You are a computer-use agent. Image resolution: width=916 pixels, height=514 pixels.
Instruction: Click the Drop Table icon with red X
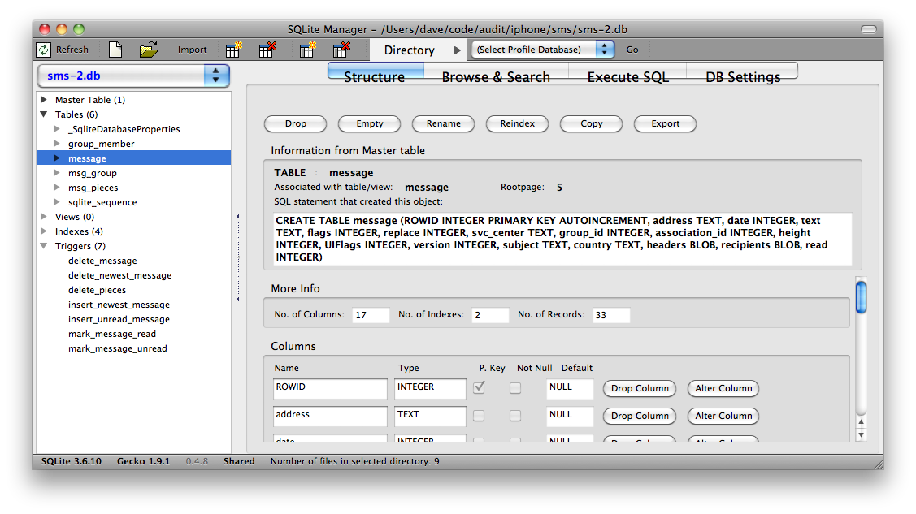tap(267, 50)
